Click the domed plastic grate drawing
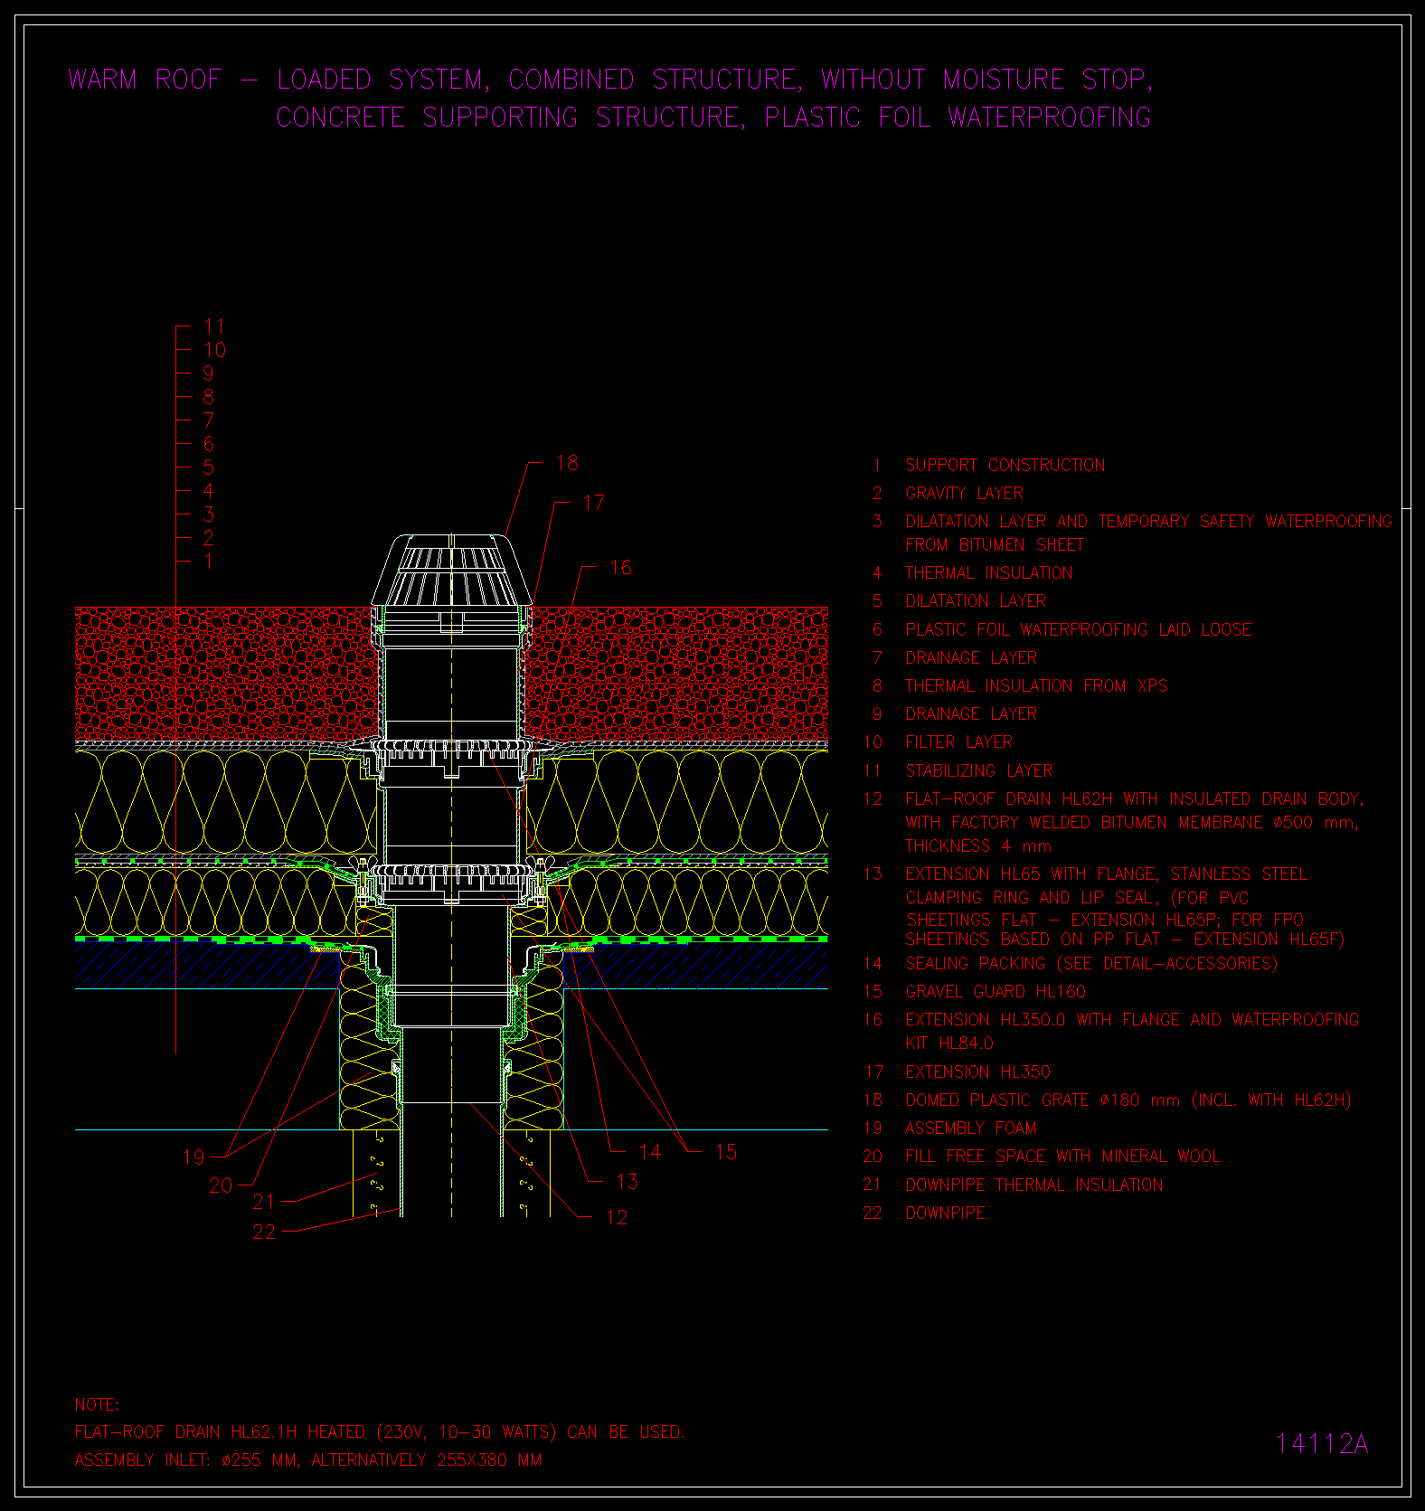This screenshot has height=1511, width=1425. coord(451,570)
